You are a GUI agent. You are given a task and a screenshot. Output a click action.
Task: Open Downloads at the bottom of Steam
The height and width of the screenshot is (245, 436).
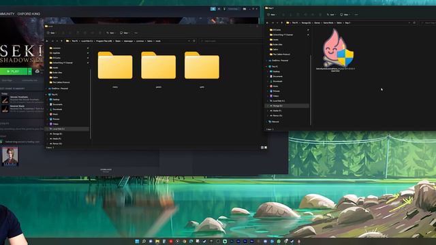tap(106, 170)
